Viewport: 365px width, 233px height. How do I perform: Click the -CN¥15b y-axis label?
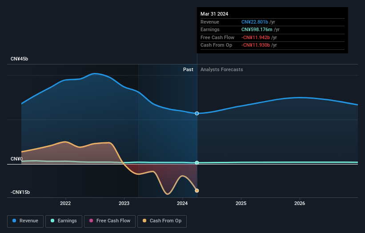[x=20, y=192]
